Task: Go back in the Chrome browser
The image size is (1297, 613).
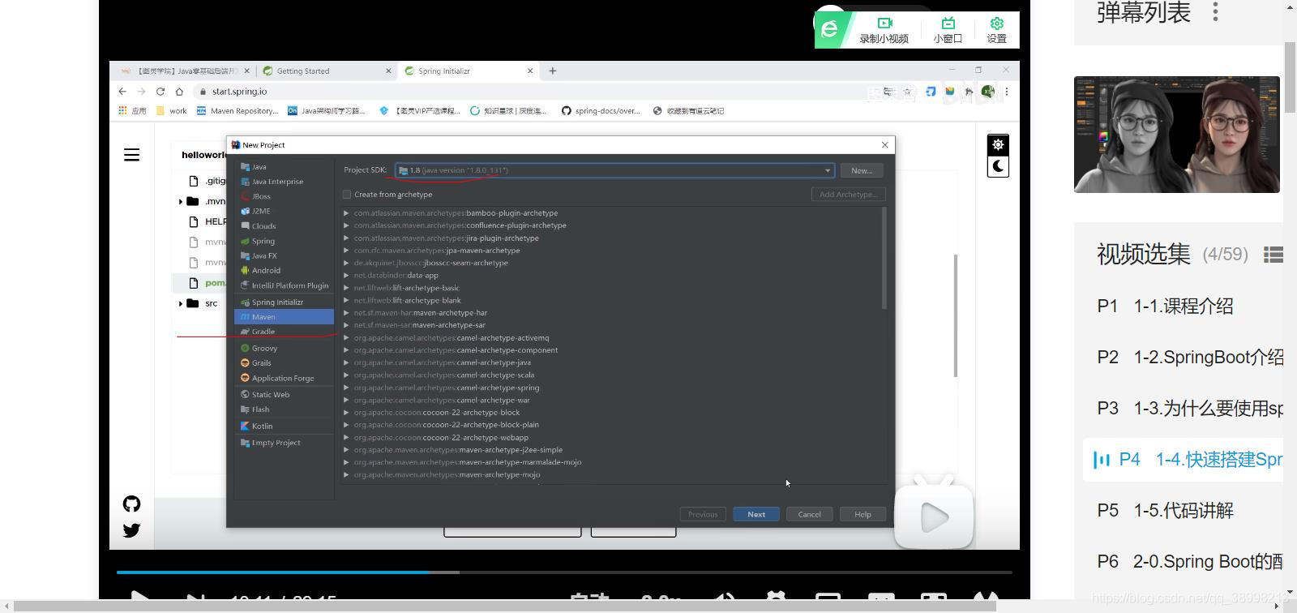Action: point(122,92)
